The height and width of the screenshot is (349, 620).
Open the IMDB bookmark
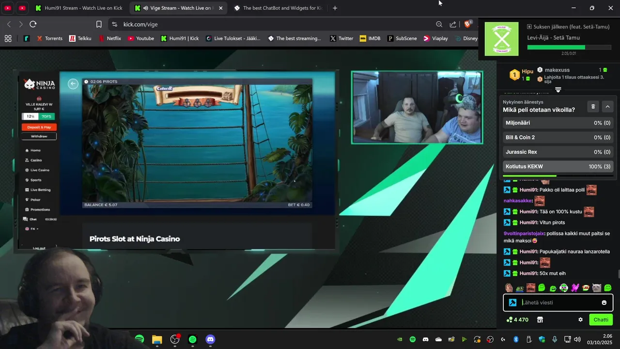(x=370, y=38)
